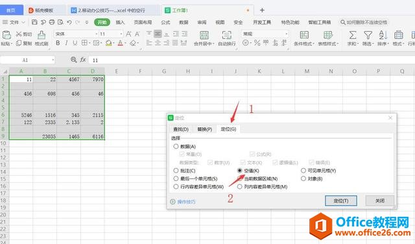The height and width of the screenshot is (244, 415).
Task: Add a new document tab with plus button
Action: coord(262,10)
